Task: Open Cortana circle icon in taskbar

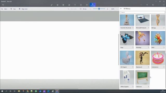Action: pyautogui.click(x=10, y=91)
